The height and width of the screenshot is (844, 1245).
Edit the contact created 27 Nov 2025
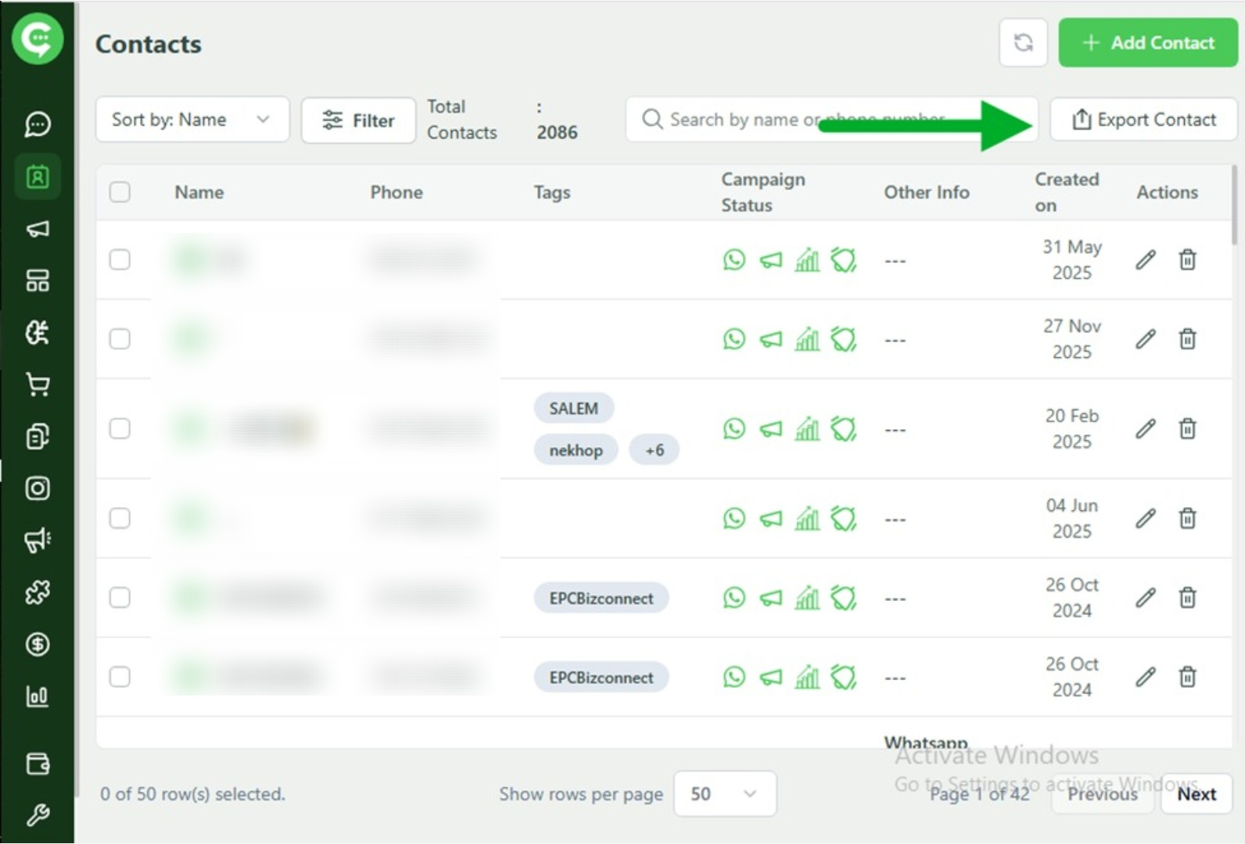1146,338
